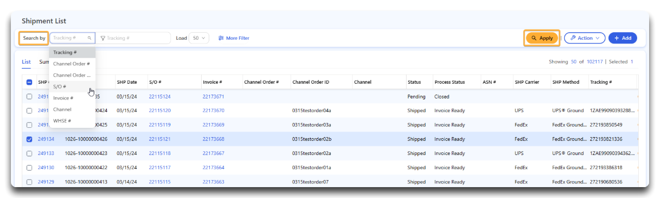Open invoice link 22173670
Screen dimensions: 660x198
click(x=214, y=110)
